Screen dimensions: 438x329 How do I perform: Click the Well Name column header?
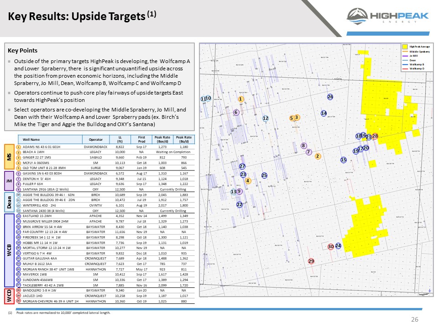(50, 140)
